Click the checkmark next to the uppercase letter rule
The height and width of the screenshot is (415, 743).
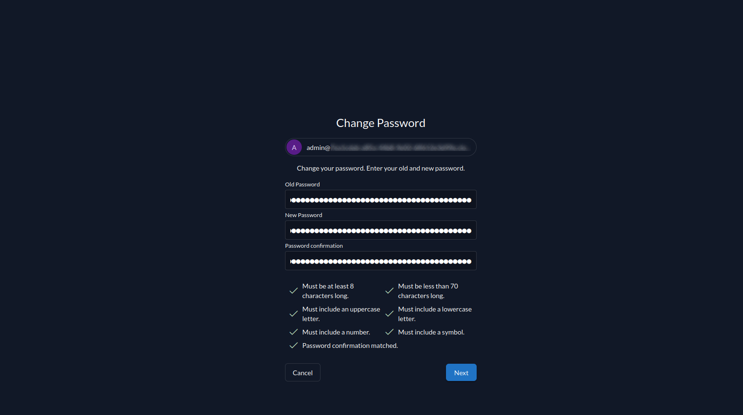(x=294, y=314)
